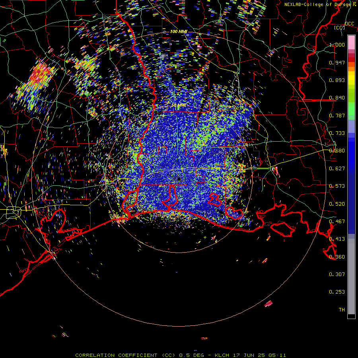Click the 0.307 color scale label
358x358 pixels.
337,274
